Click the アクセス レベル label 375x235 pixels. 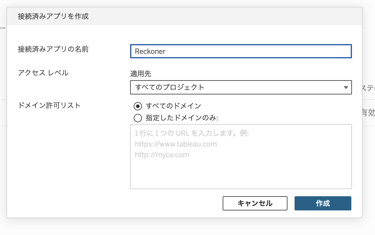[43, 73]
